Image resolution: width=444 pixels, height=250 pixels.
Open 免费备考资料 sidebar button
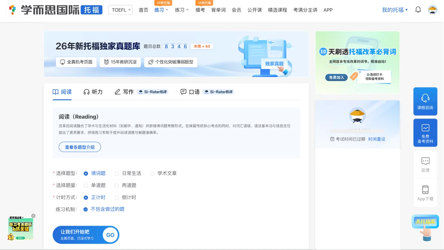(425, 133)
